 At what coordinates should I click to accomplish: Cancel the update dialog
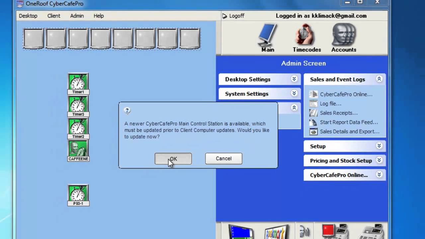point(224,159)
